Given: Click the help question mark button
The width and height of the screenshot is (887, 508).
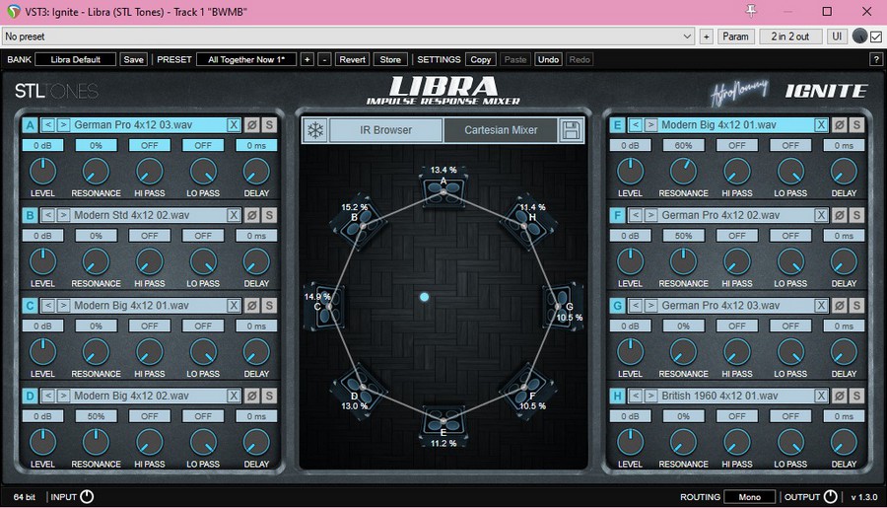Looking at the screenshot, I should 876,59.
